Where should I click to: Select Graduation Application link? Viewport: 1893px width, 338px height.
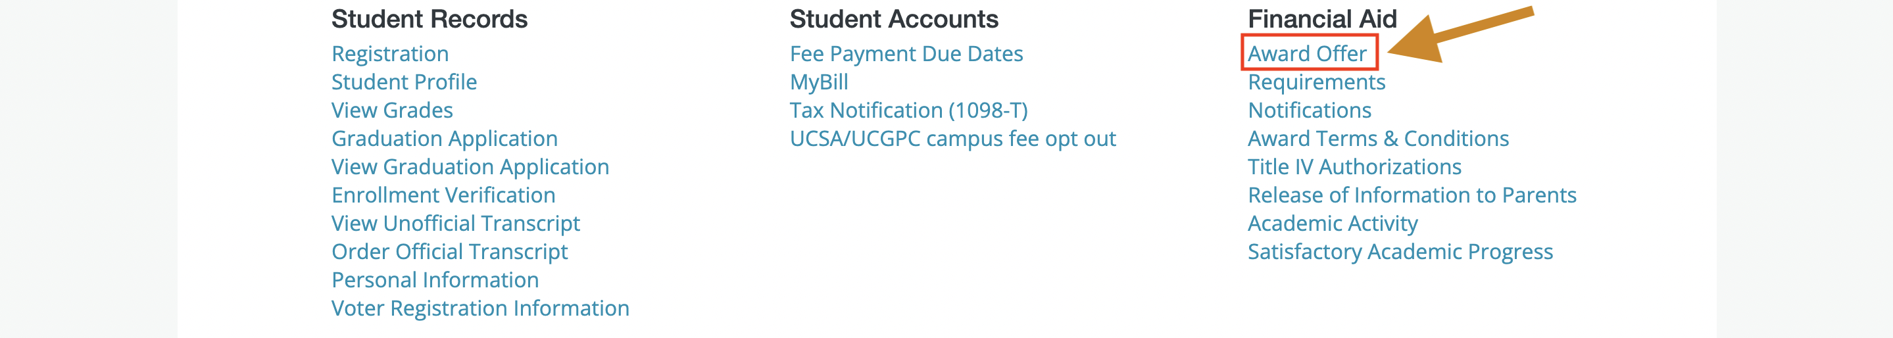pos(445,139)
